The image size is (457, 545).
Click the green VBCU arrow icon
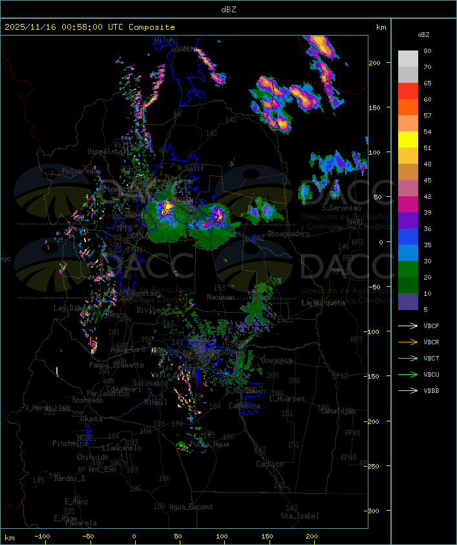[408, 374]
